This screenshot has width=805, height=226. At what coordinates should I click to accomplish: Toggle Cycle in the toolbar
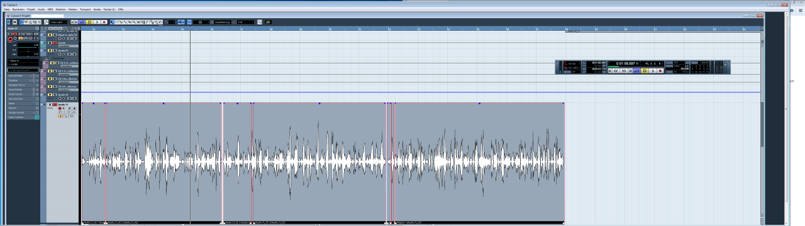coord(82,22)
